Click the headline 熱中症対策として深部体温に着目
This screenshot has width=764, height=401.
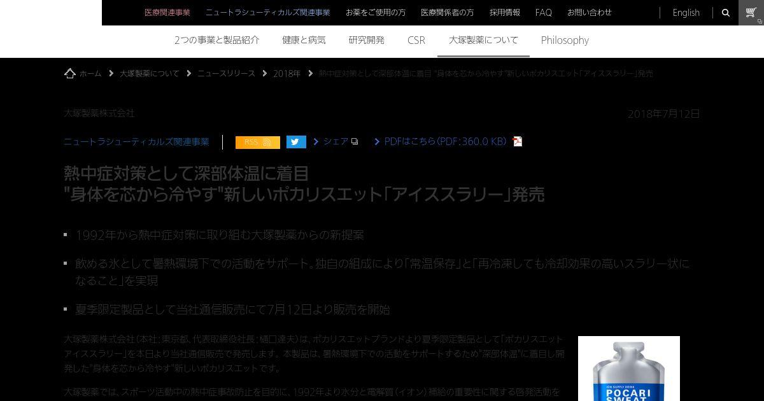(x=186, y=173)
